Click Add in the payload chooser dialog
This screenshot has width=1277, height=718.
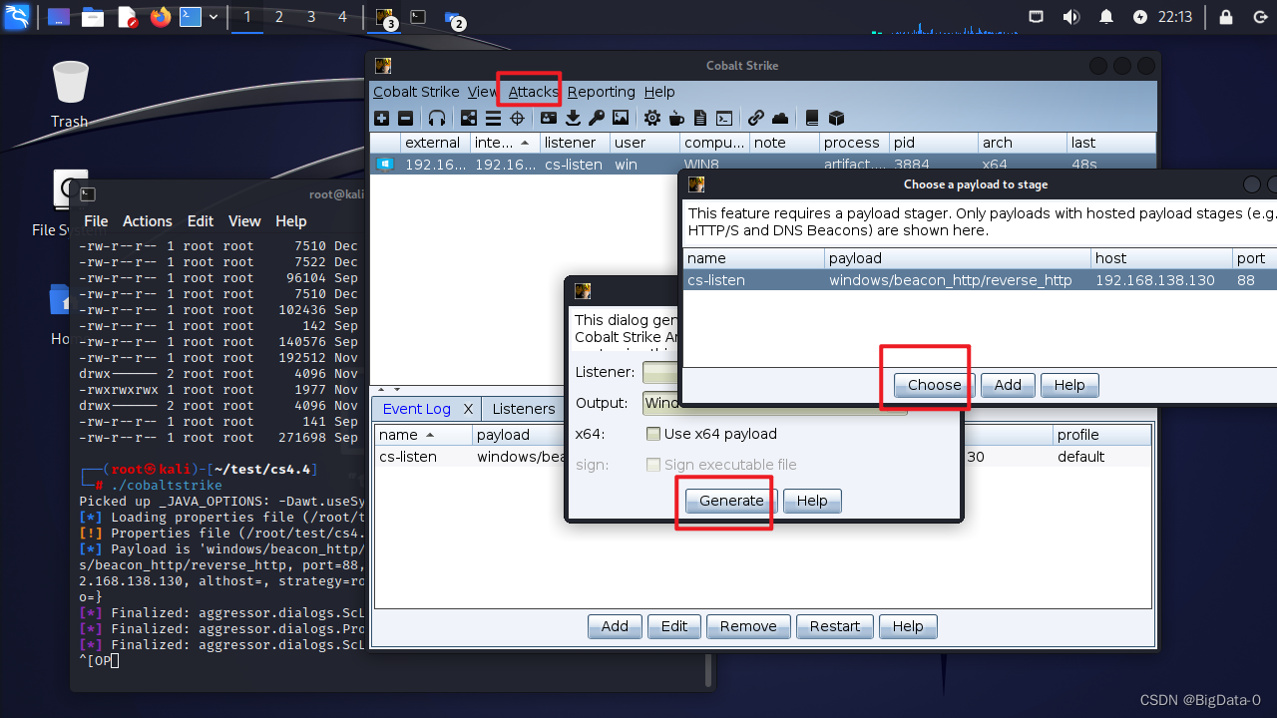(x=1008, y=385)
